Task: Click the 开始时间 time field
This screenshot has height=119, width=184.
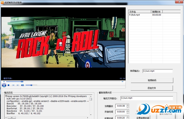Action: pos(121,112)
